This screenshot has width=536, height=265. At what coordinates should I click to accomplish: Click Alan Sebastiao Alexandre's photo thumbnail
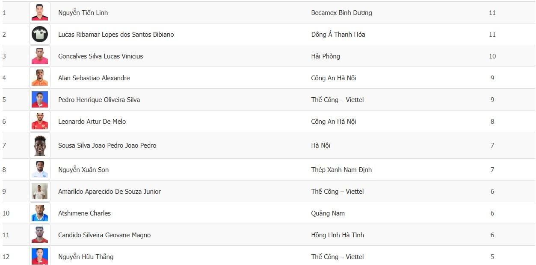(40, 78)
